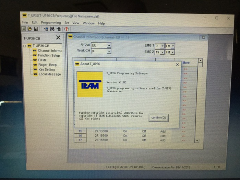Click the >> more arrows in row 17
Image resolution: width=240 pixels, height=180 pixels.
coord(183,140)
